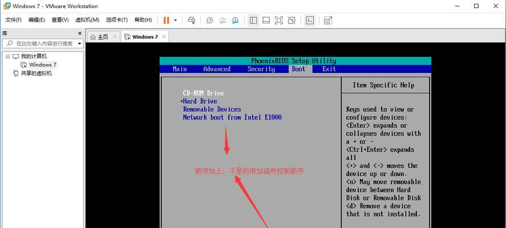Collapse the 我的计算机 tree node
506x228 pixels.
pos(8,56)
